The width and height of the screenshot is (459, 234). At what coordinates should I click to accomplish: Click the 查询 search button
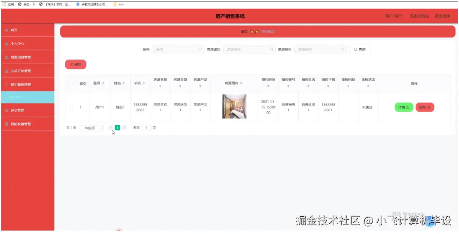[x=360, y=50]
